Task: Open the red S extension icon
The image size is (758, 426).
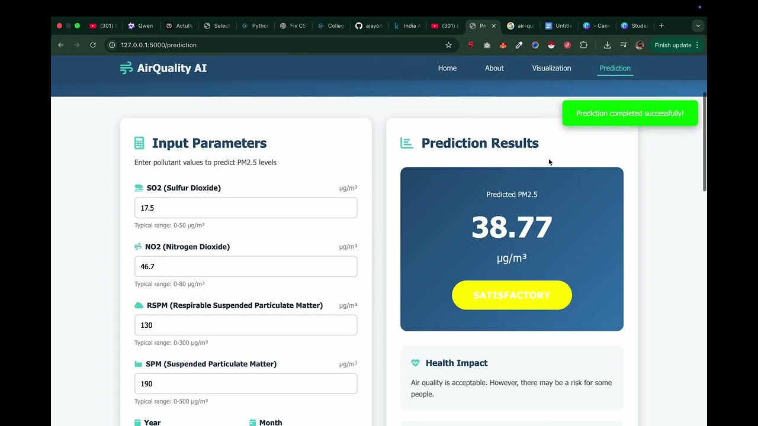Action: pyautogui.click(x=471, y=45)
